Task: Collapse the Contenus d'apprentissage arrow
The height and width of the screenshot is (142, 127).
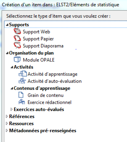Action: pyautogui.click(x=12, y=88)
